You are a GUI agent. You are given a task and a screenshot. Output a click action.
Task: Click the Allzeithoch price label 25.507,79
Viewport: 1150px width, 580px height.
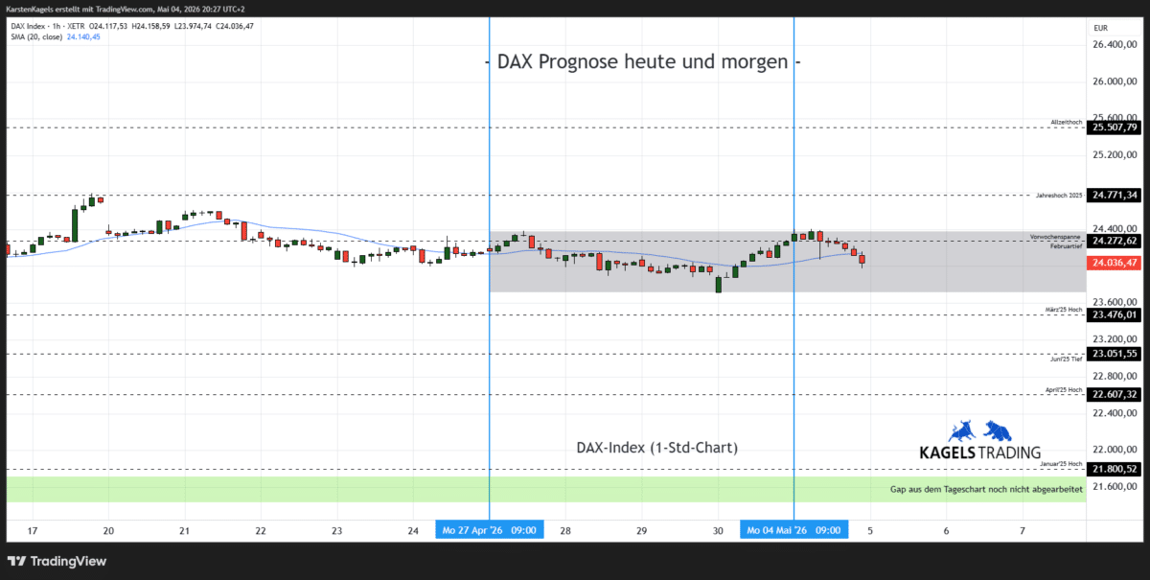click(1115, 127)
